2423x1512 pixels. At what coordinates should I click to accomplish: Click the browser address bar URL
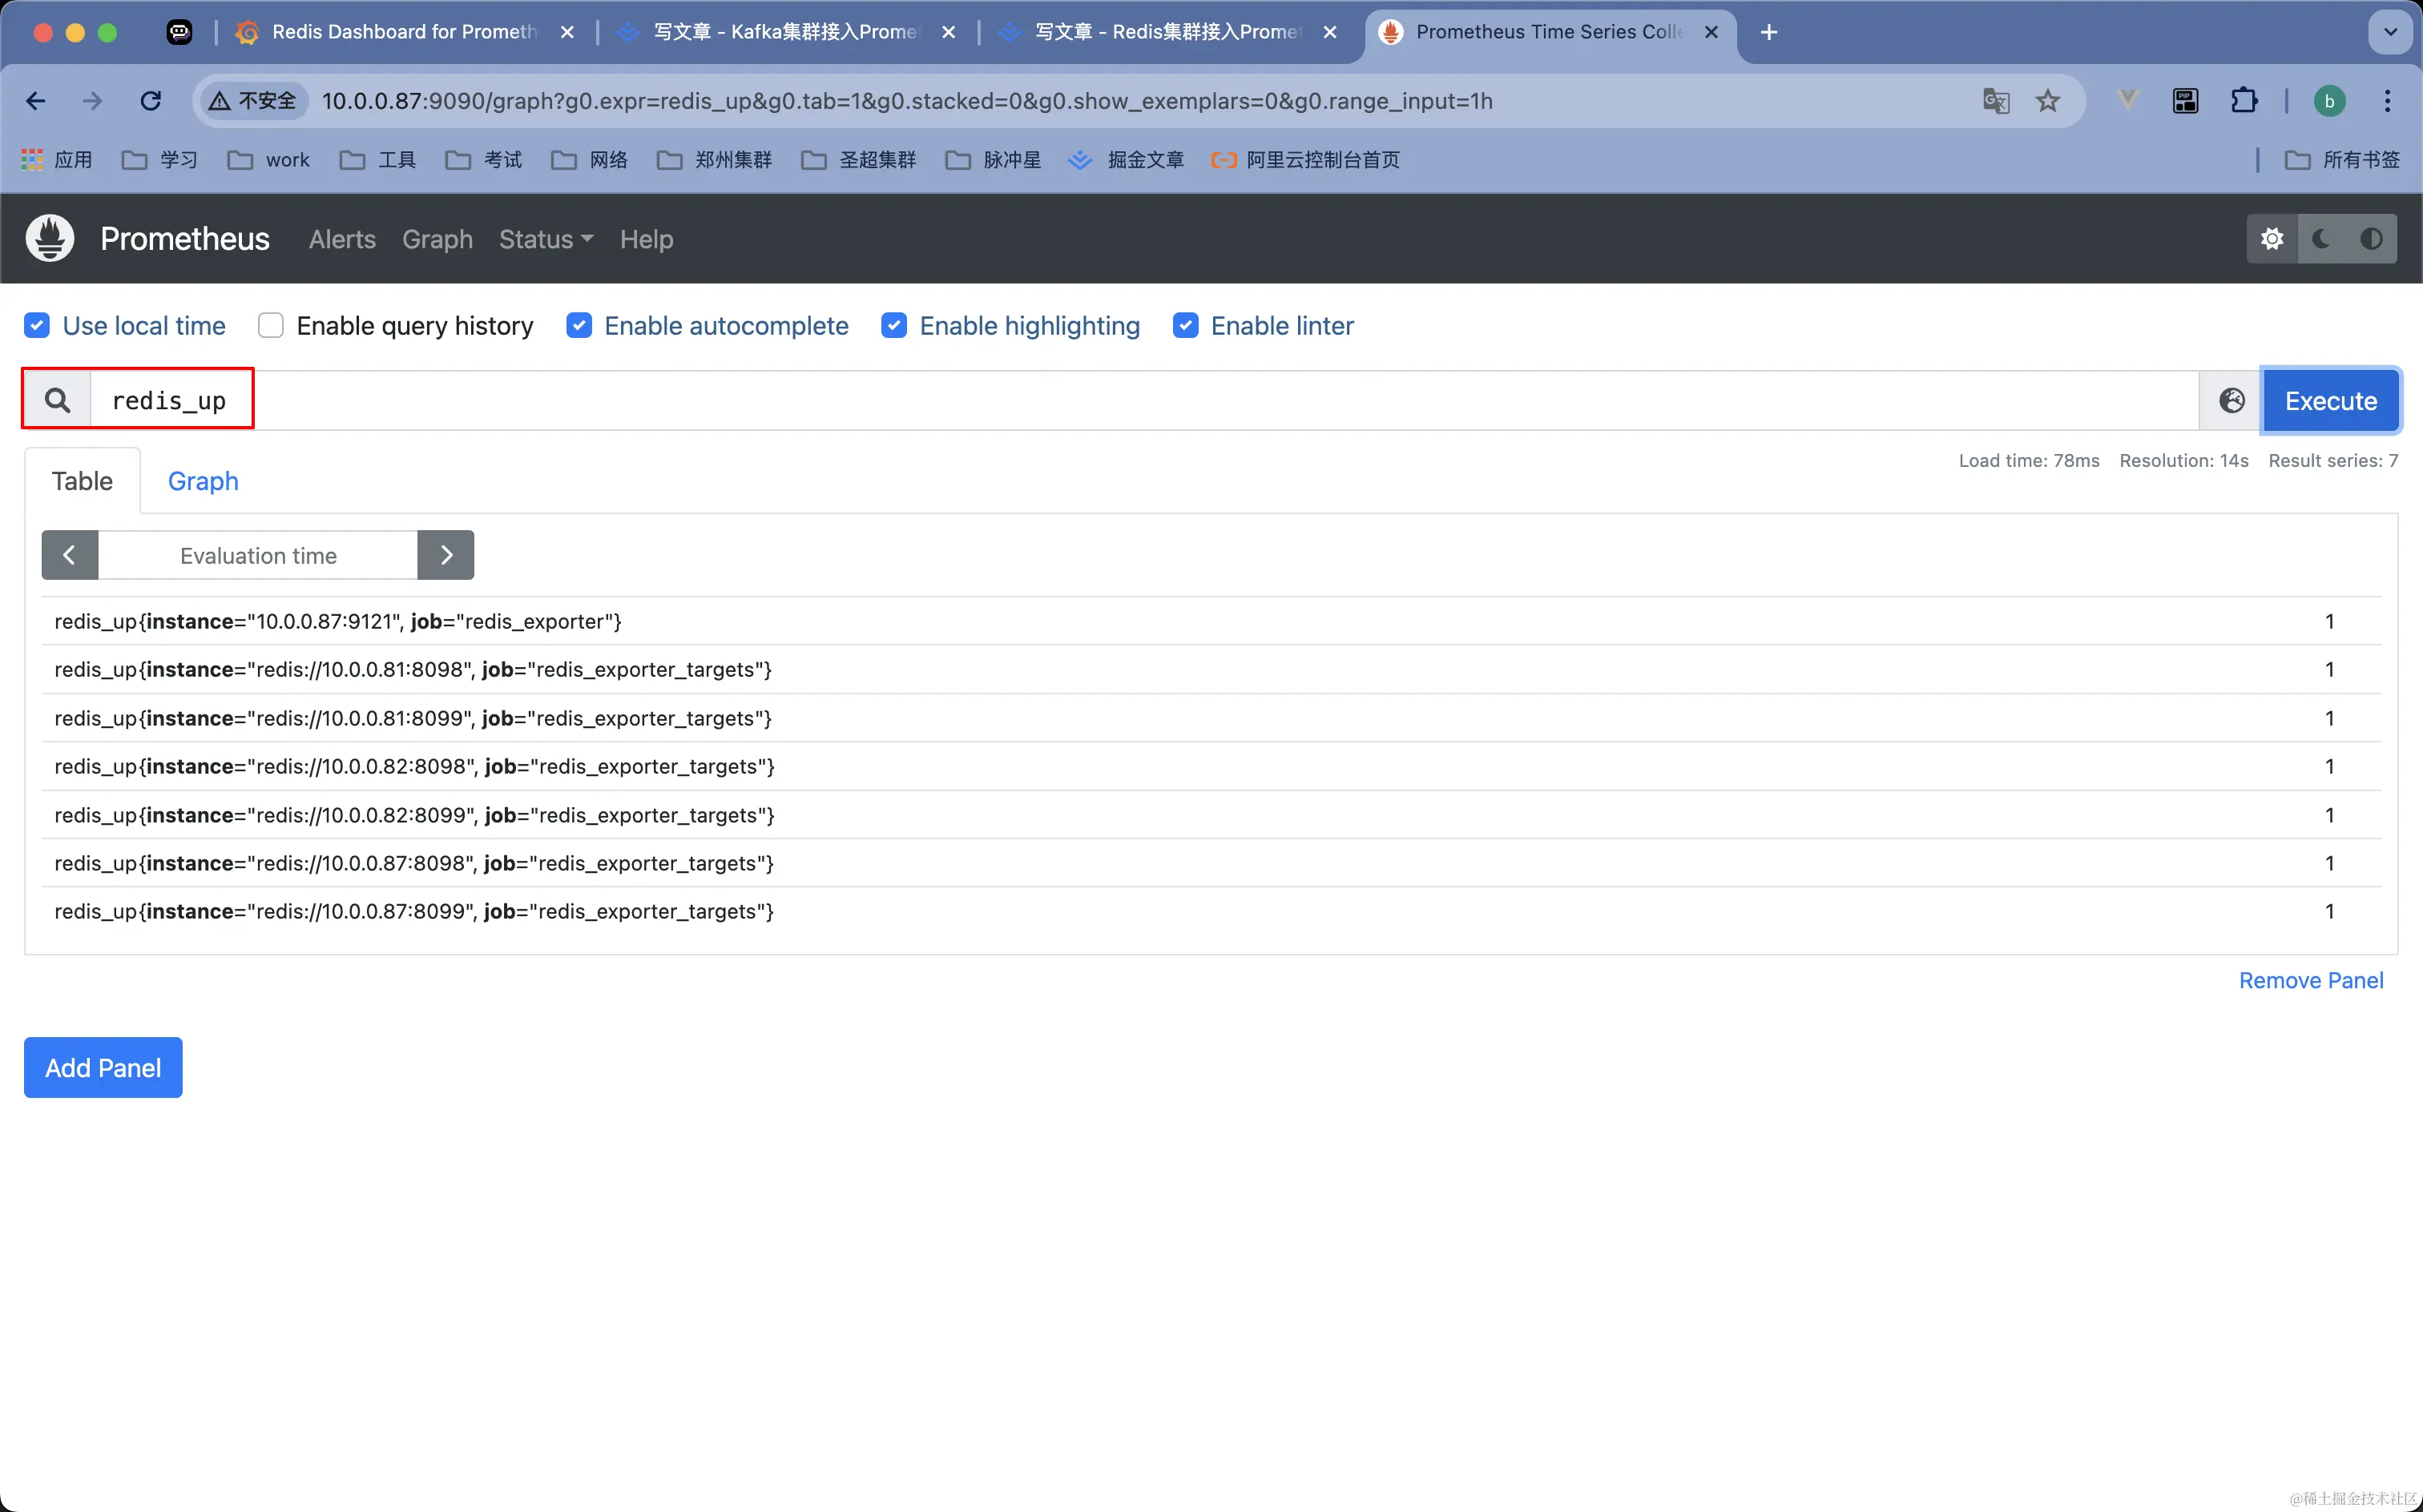(906, 101)
